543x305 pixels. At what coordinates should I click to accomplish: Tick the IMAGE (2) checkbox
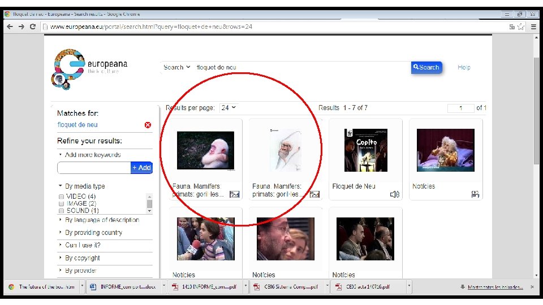coord(61,204)
